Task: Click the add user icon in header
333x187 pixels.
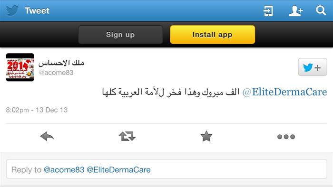Action: 295,10
